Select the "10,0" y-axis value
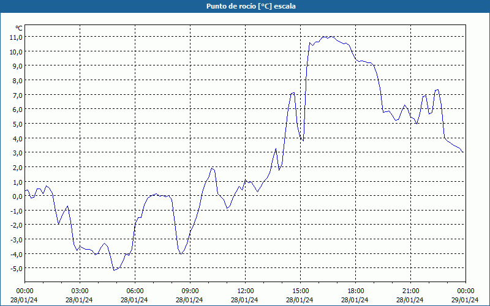 point(16,52)
